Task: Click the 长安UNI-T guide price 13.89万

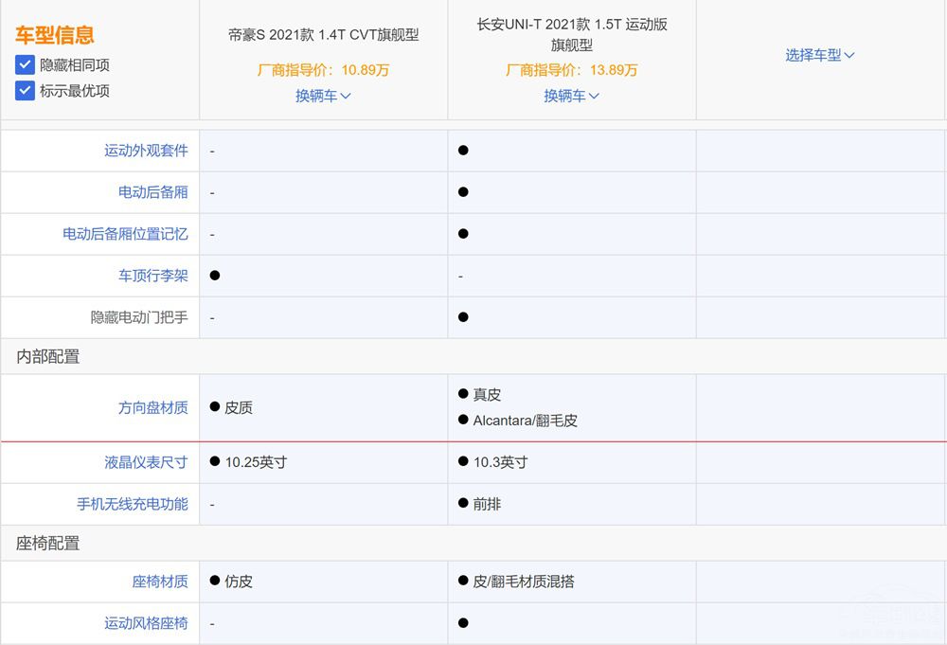Action: [x=571, y=69]
